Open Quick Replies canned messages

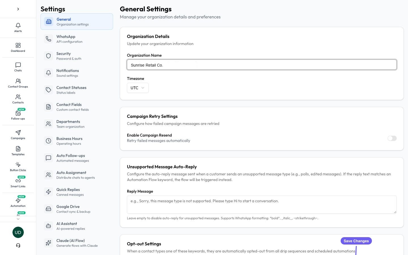point(77,192)
